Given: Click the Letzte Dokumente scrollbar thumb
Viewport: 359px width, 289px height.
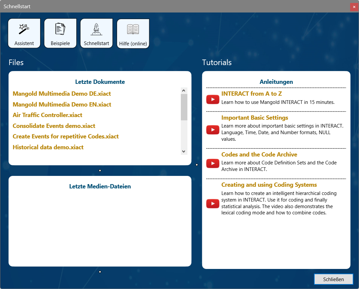Looking at the screenshot, I should (x=184, y=107).
